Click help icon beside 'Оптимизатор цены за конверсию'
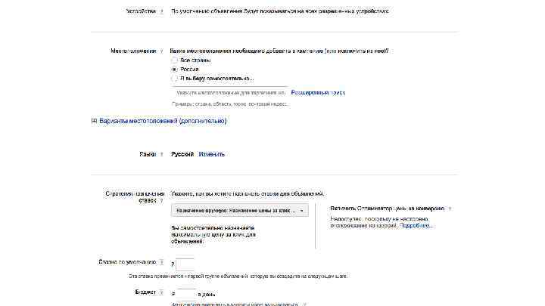 (x=450, y=209)
